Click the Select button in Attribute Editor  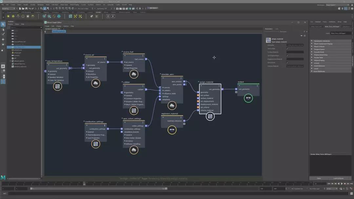[319, 178]
